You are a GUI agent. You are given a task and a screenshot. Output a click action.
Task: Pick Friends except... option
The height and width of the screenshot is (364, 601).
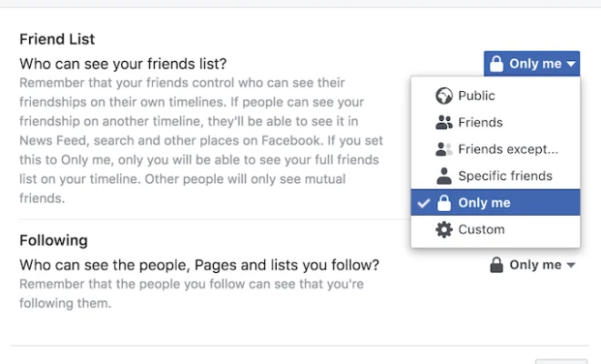point(495,149)
